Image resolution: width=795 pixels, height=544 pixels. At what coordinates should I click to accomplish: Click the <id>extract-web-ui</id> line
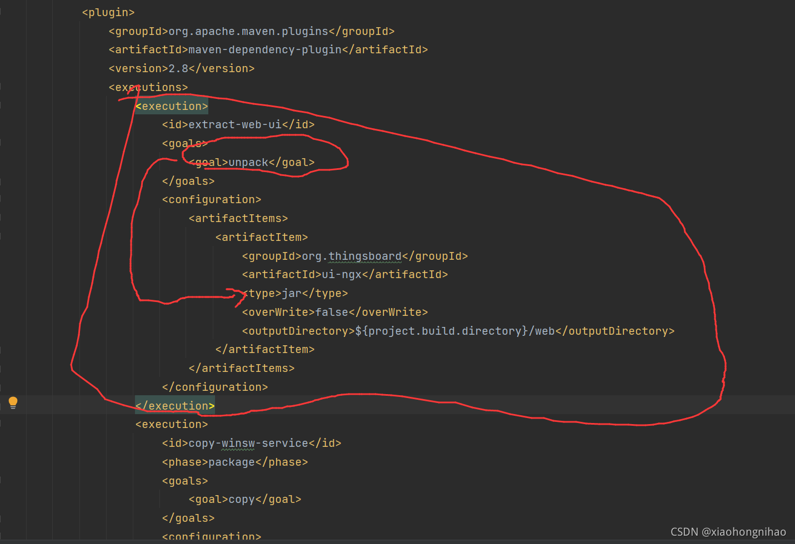[238, 124]
